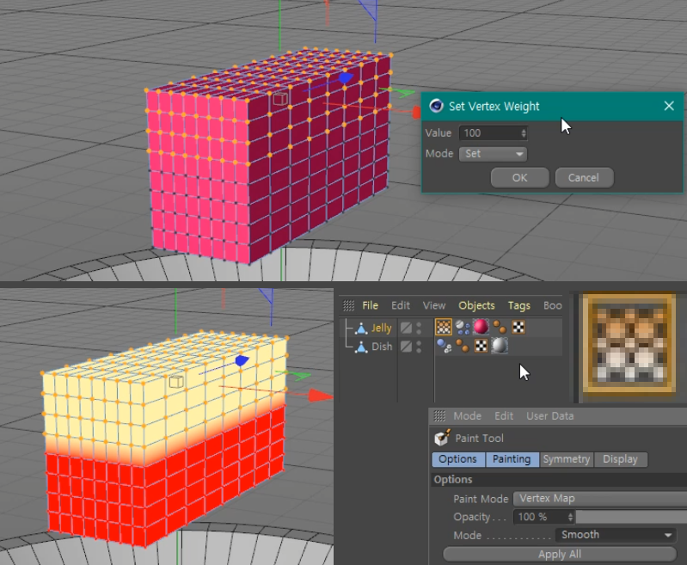Click the Opacity stepper arrows

[x=570, y=517]
